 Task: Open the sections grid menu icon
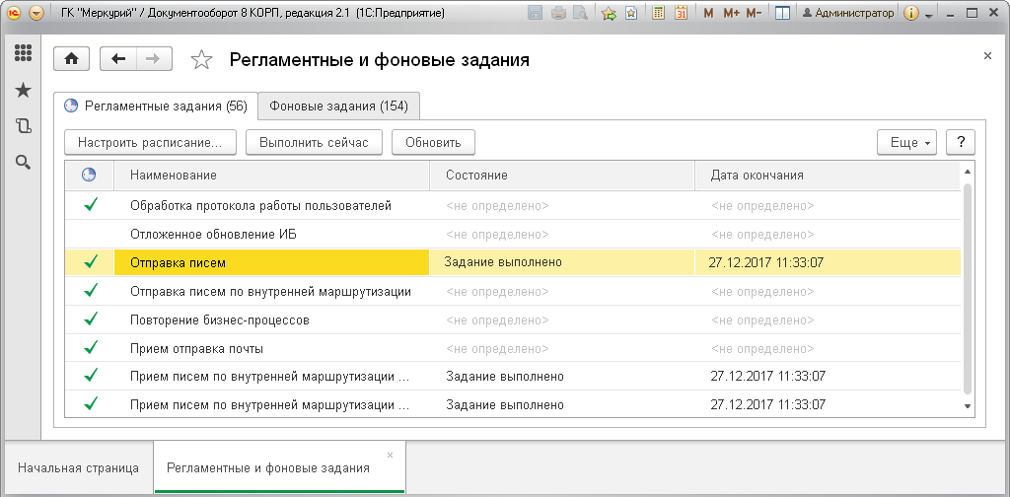(x=24, y=53)
